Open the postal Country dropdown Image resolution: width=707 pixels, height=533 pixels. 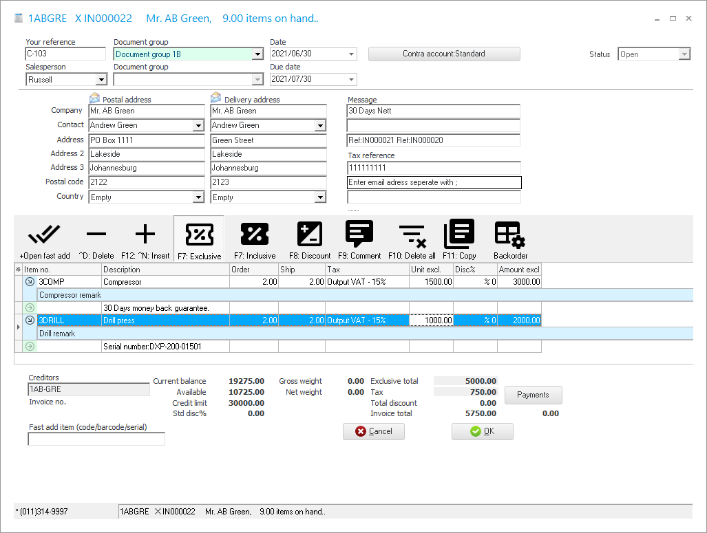pos(198,197)
